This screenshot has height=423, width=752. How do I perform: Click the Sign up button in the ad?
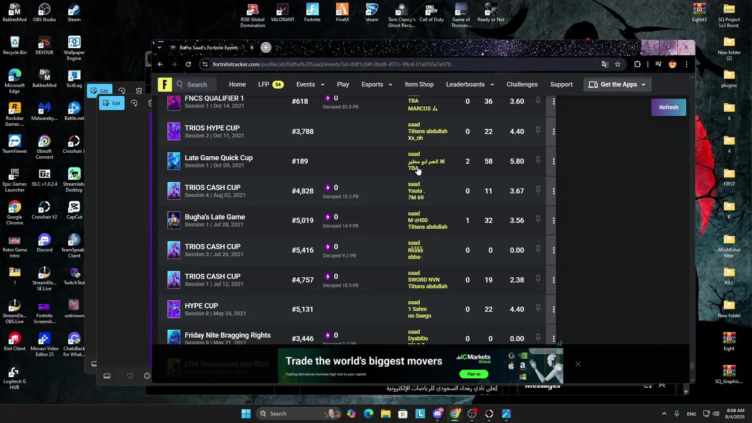(474, 374)
